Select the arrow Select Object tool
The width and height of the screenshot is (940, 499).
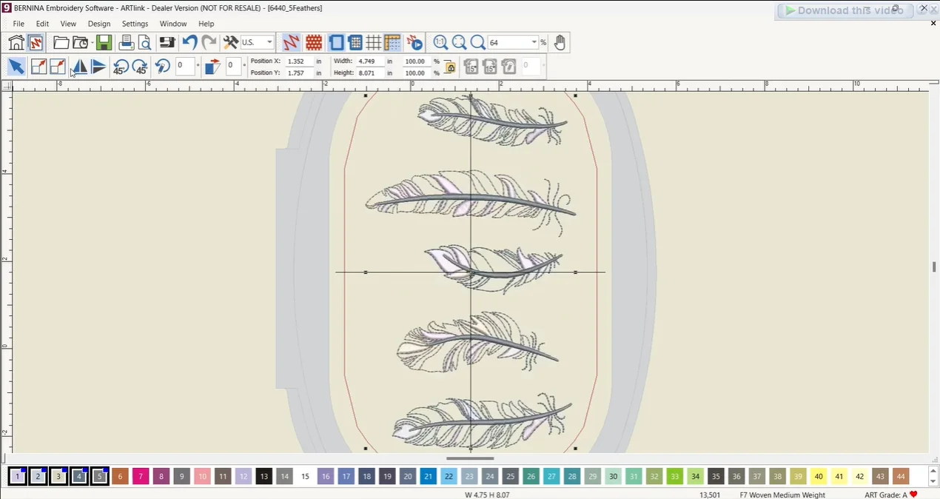tap(16, 67)
